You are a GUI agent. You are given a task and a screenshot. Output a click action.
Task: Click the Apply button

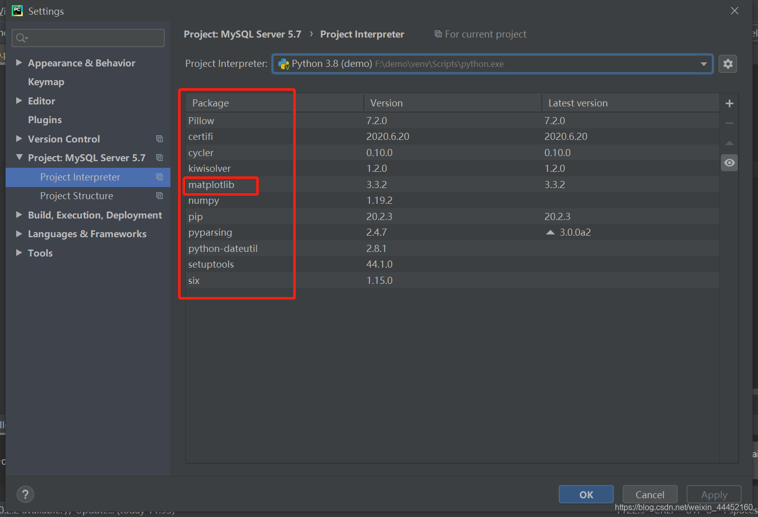pyautogui.click(x=714, y=495)
